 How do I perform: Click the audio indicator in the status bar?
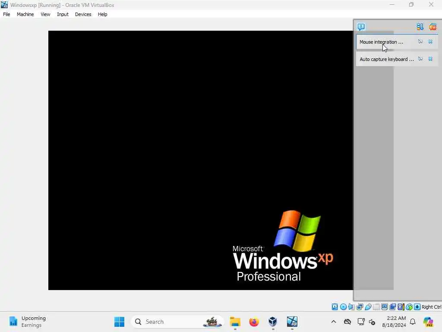[x=351, y=307]
